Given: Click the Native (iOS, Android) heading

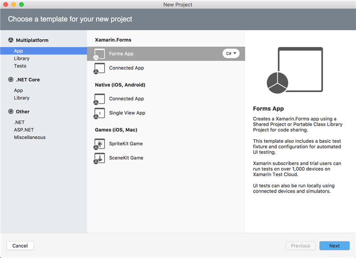Looking at the screenshot, I should tap(120, 85).
